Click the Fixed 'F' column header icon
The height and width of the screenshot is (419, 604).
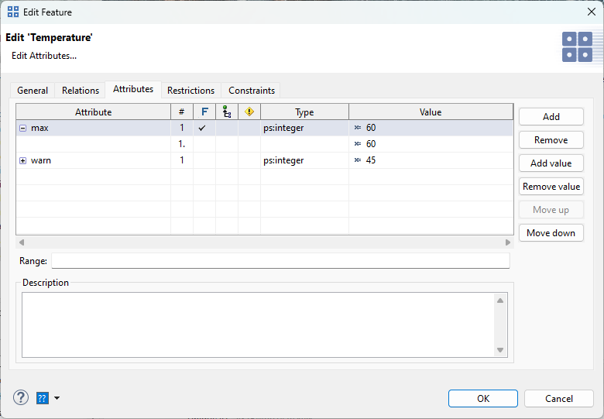[204, 112]
